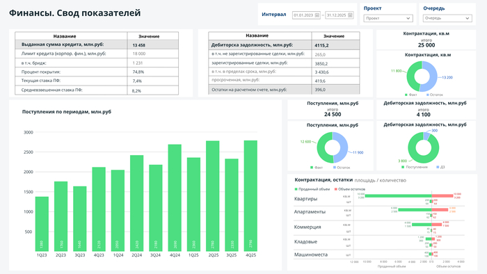Toggle Объем остатков legend item
Image resolution: width=487 pixels, height=274 pixels.
click(350, 189)
